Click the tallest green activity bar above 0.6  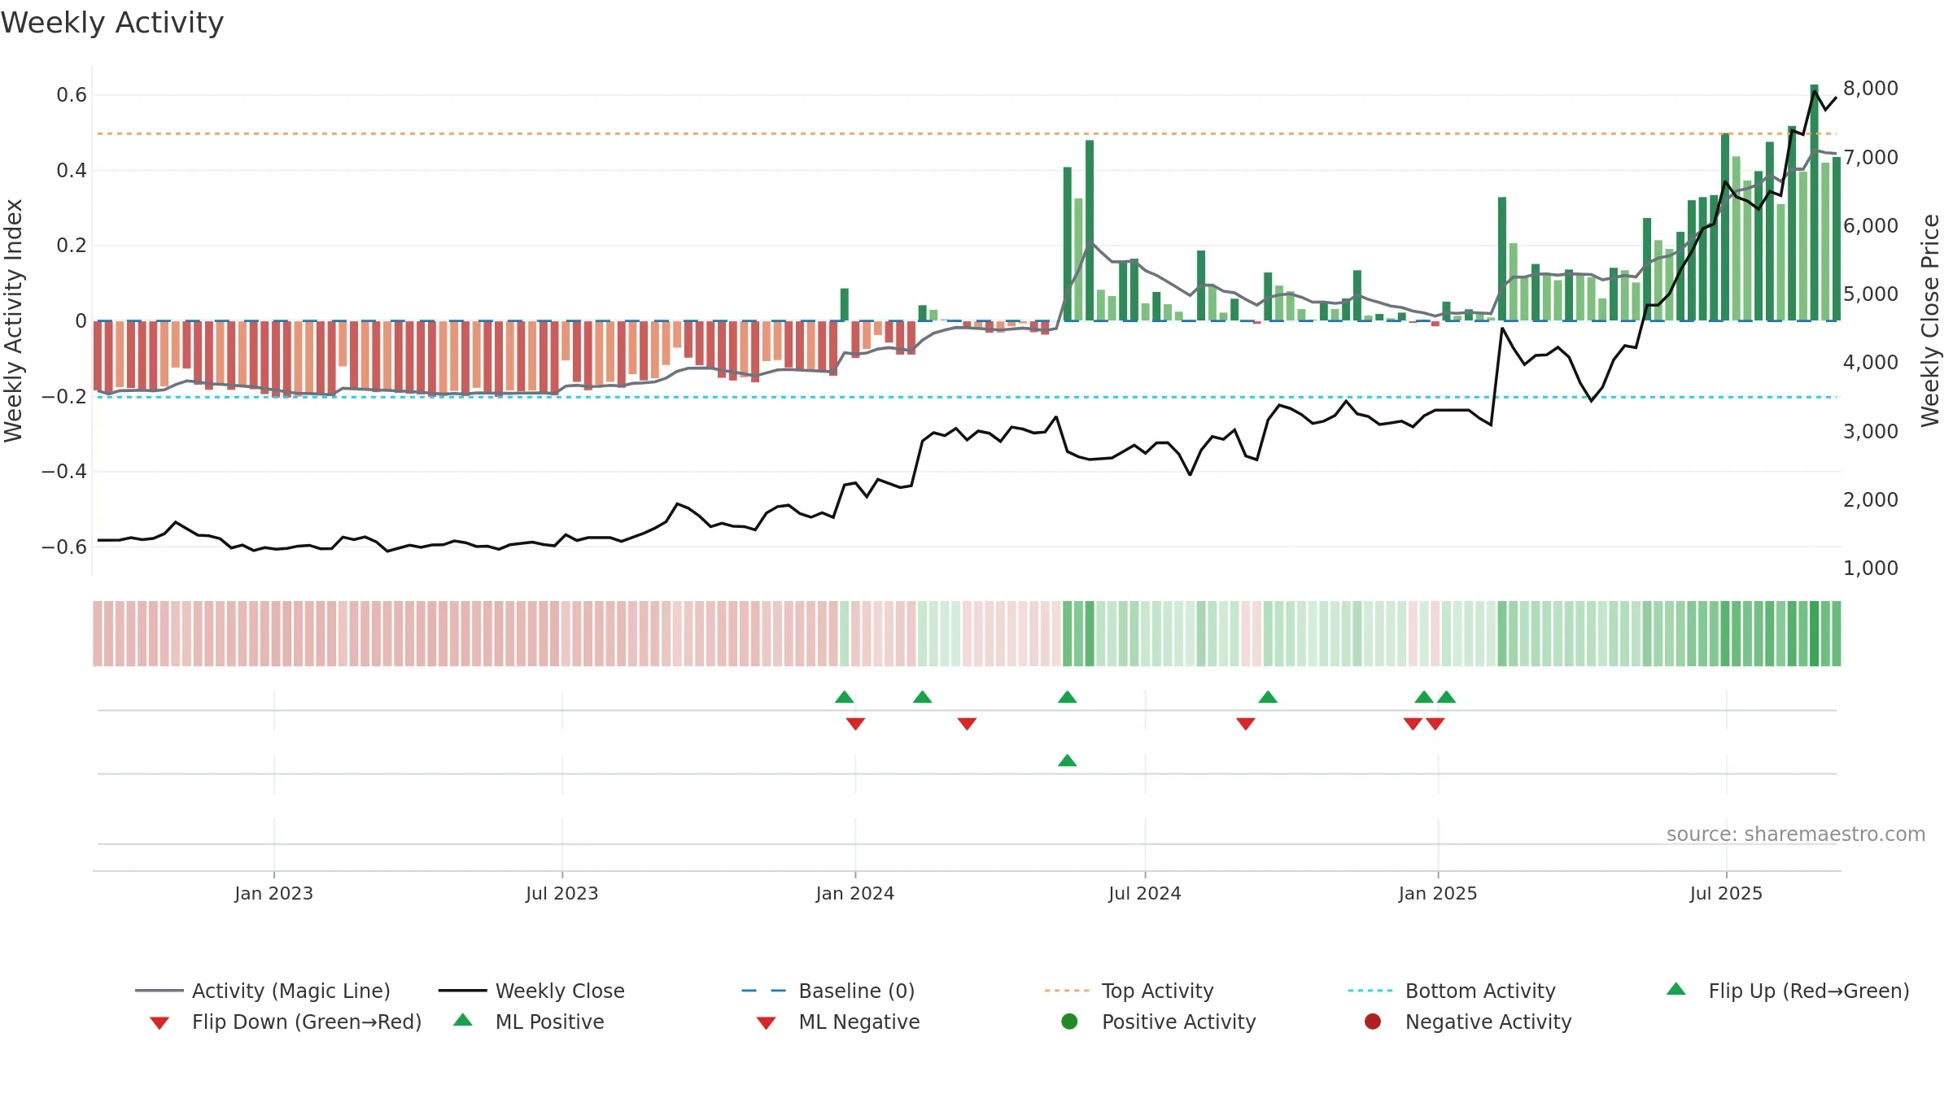[1814, 203]
